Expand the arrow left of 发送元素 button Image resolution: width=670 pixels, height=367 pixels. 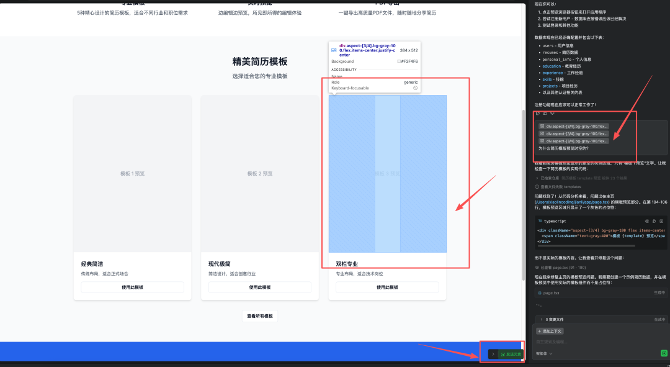[493, 354]
